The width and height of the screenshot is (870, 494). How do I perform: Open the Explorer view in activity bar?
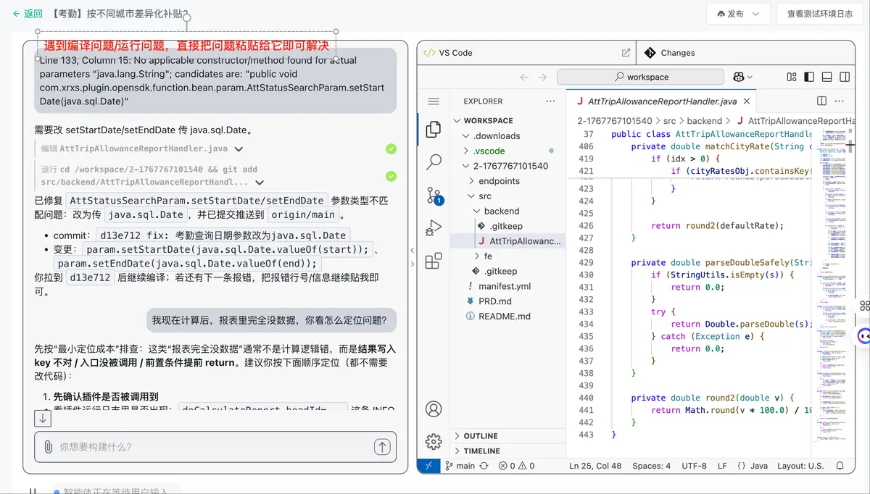(x=434, y=130)
